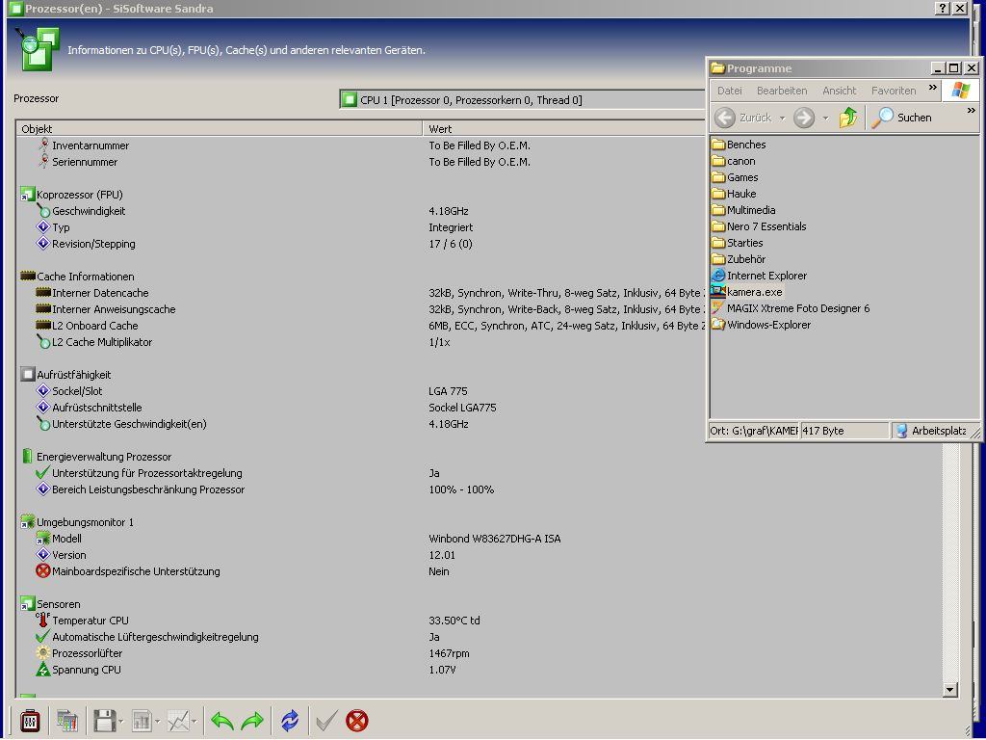Click the floppy disk save icon
This screenshot has width=986, height=740.
(104, 721)
